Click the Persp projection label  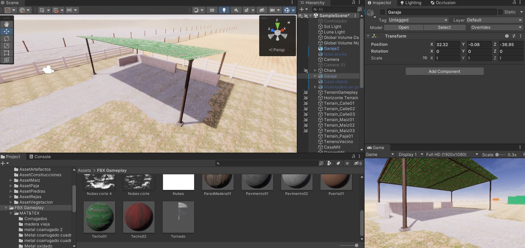[x=277, y=50]
